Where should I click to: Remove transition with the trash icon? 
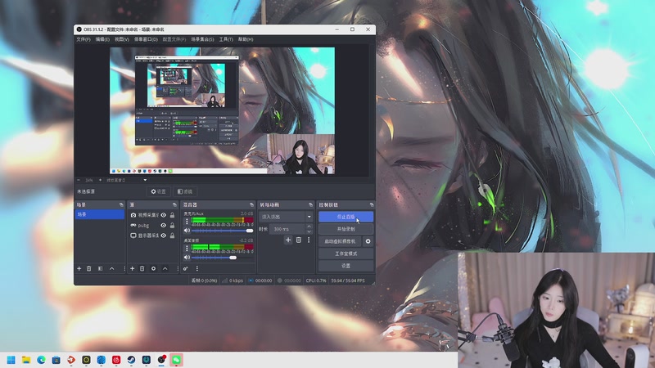(299, 240)
